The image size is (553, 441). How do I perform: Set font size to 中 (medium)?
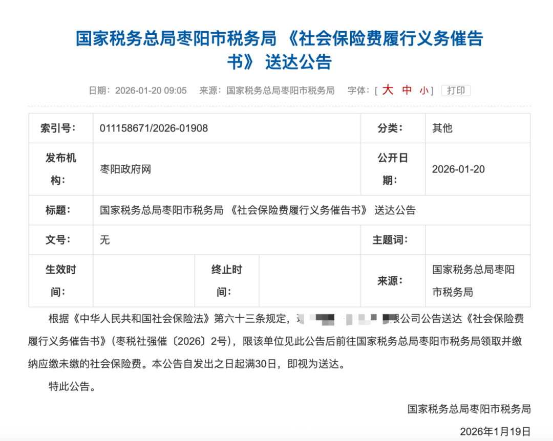[x=406, y=90]
